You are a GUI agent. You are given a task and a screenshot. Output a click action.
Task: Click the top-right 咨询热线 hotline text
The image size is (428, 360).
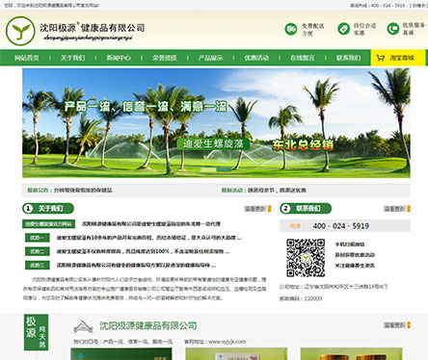click(x=377, y=6)
